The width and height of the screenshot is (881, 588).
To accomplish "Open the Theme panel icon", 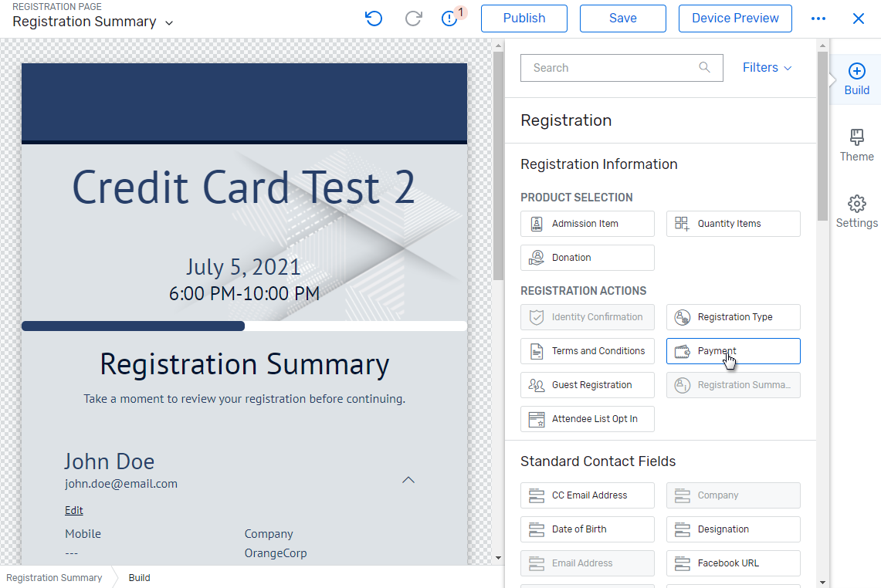I will [x=856, y=146].
